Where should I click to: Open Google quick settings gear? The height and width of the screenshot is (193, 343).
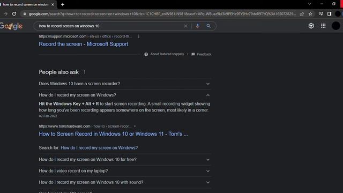pyautogui.click(x=311, y=26)
